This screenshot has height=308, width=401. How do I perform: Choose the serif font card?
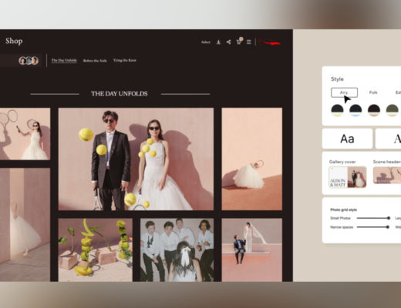coord(388,139)
